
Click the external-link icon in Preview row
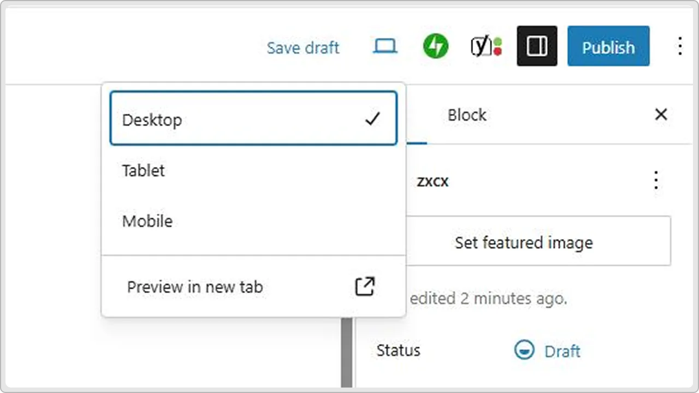(365, 287)
